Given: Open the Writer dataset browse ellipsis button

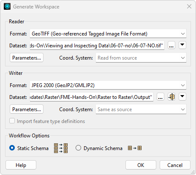Looking at the screenshot, I should click(x=161, y=97).
